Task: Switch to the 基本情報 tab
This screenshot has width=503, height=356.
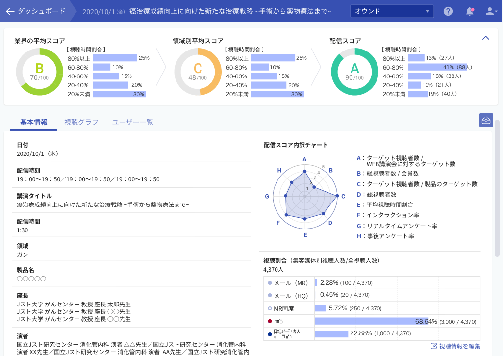Action: tap(34, 122)
